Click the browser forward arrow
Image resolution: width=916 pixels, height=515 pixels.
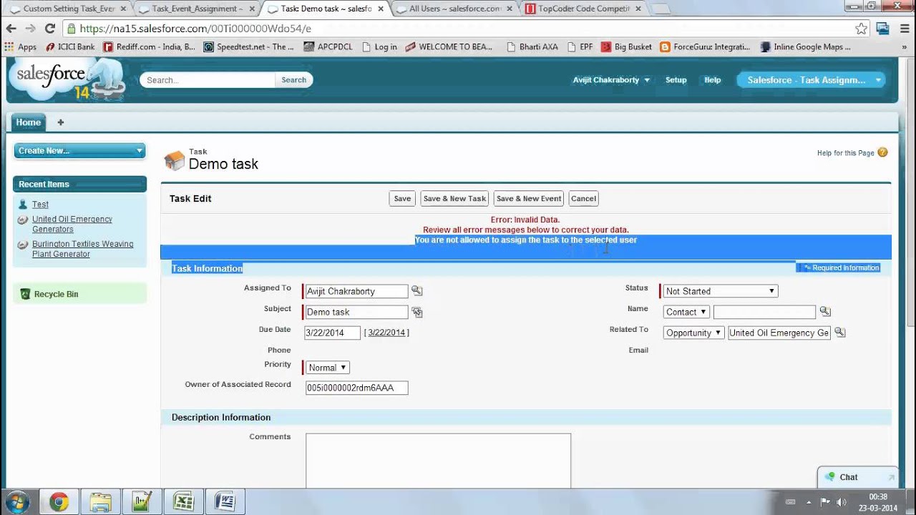tap(30, 29)
